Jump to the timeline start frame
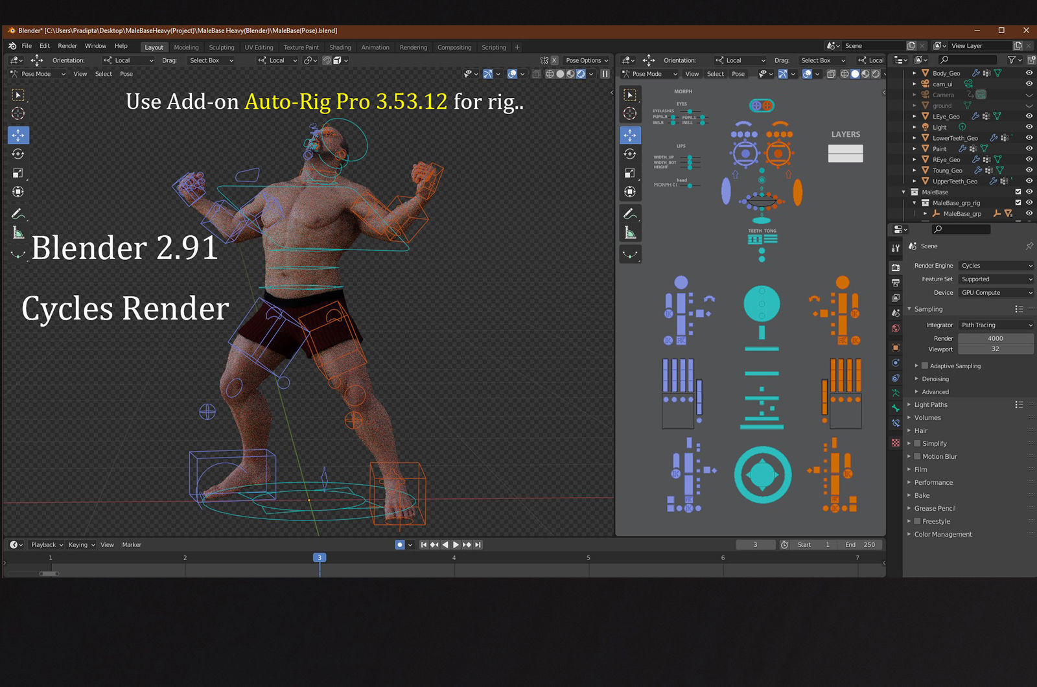The image size is (1037, 687). click(424, 545)
